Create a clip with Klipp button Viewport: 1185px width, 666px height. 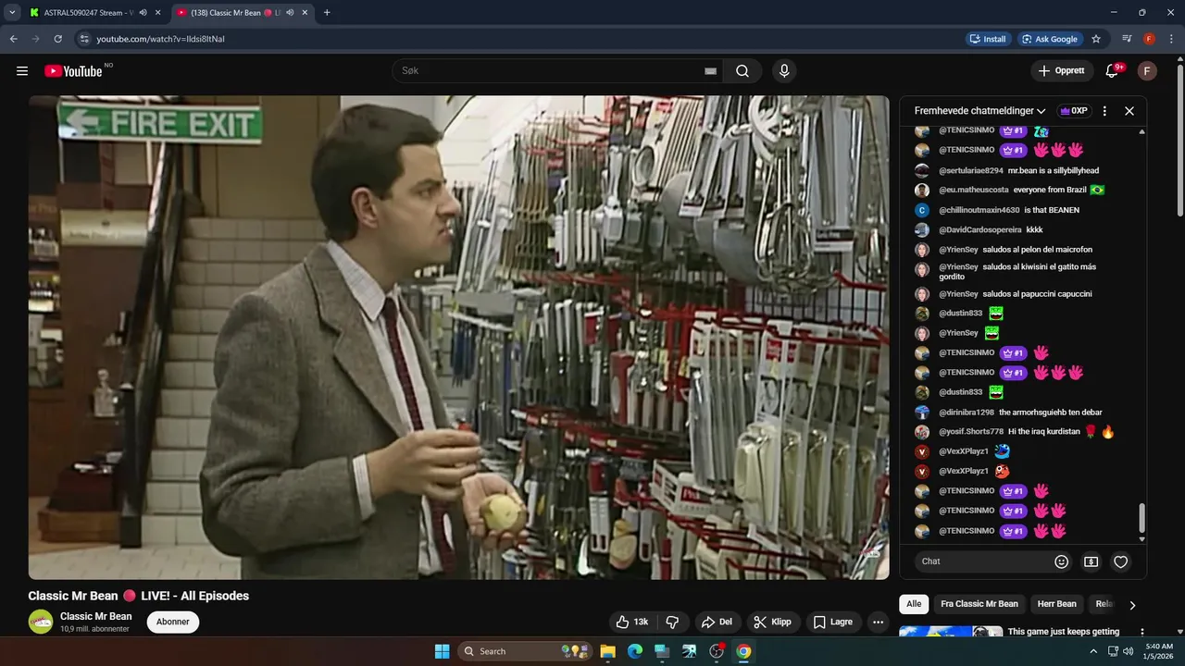(x=772, y=622)
